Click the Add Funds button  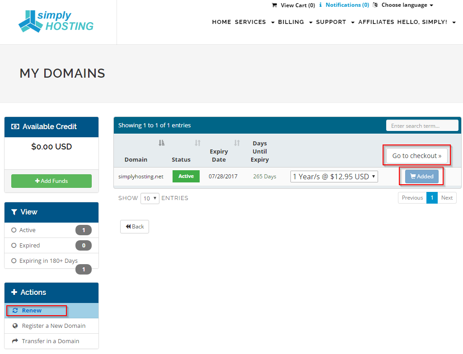tap(51, 181)
